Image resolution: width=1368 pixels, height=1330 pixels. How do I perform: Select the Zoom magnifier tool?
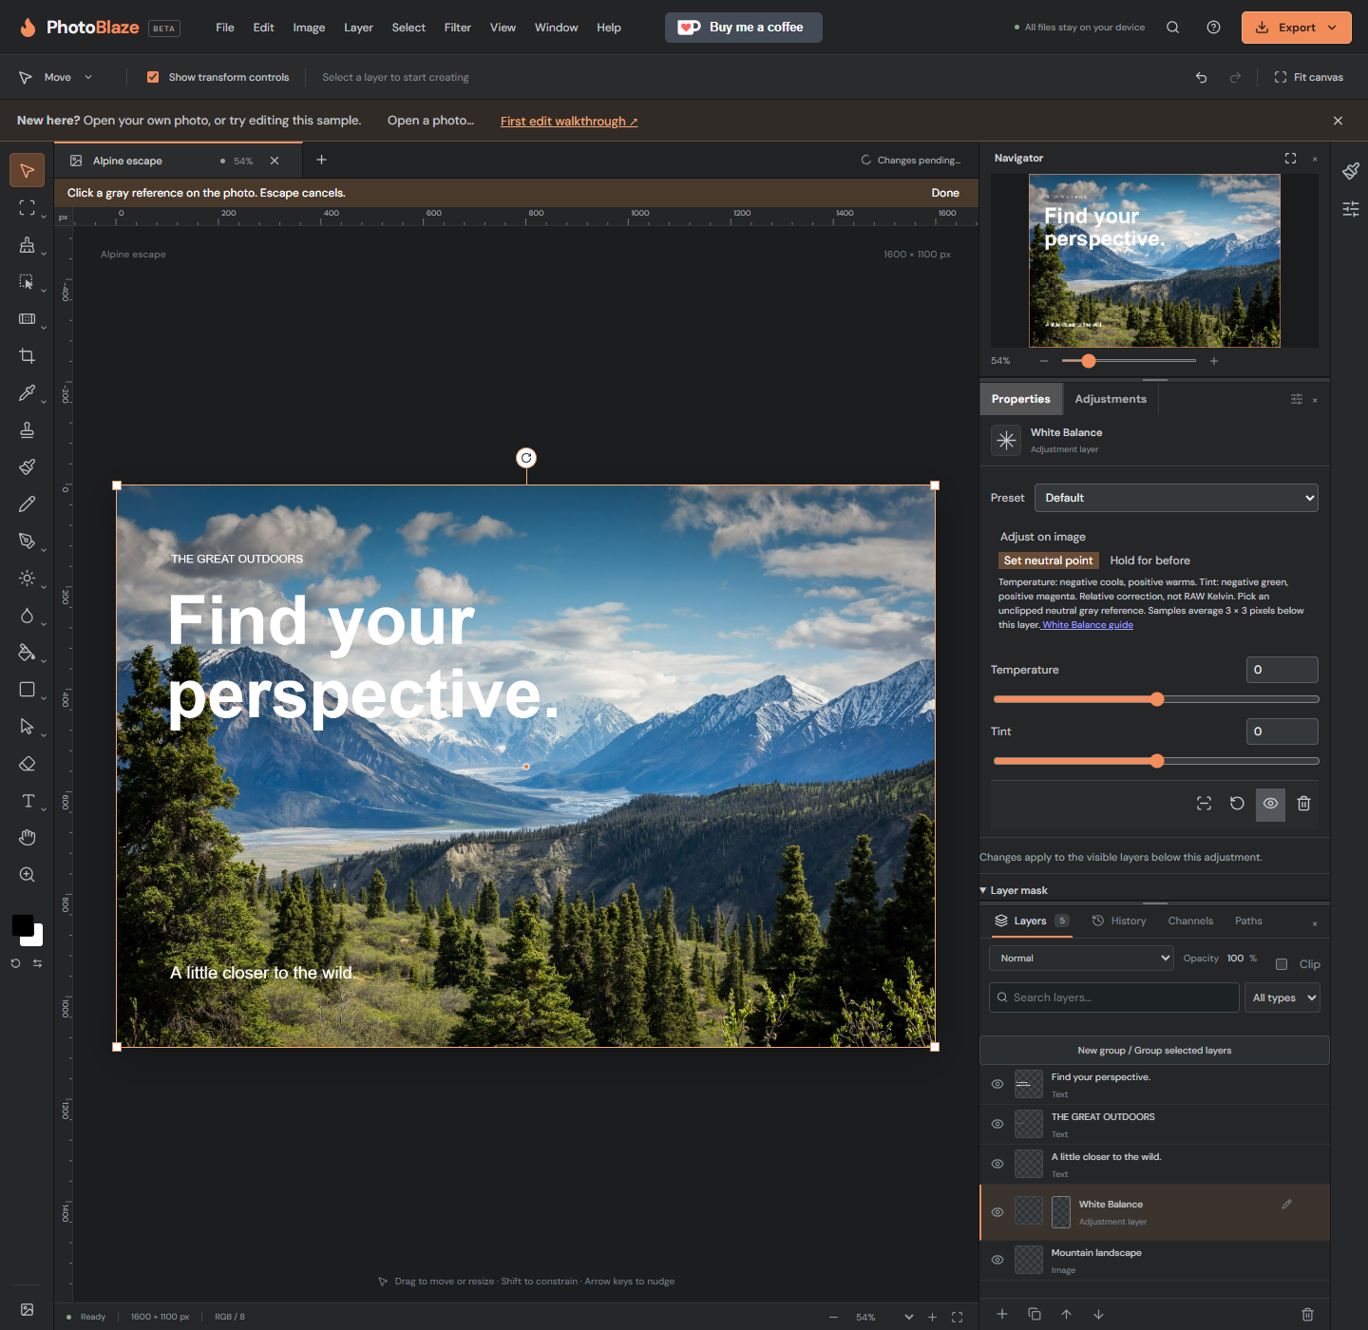click(x=27, y=874)
